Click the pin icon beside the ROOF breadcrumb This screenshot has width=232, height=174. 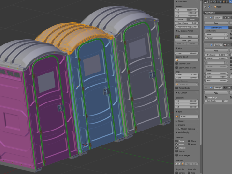[x=205, y=7]
